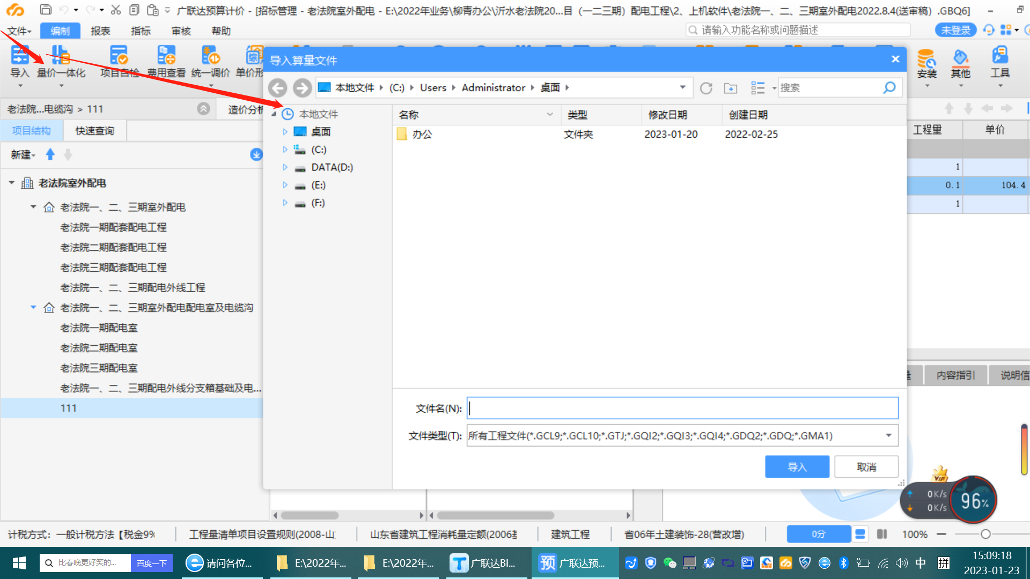The image size is (1030, 579).
Task: Open the 工具 toolbar tool
Action: pos(1000,64)
